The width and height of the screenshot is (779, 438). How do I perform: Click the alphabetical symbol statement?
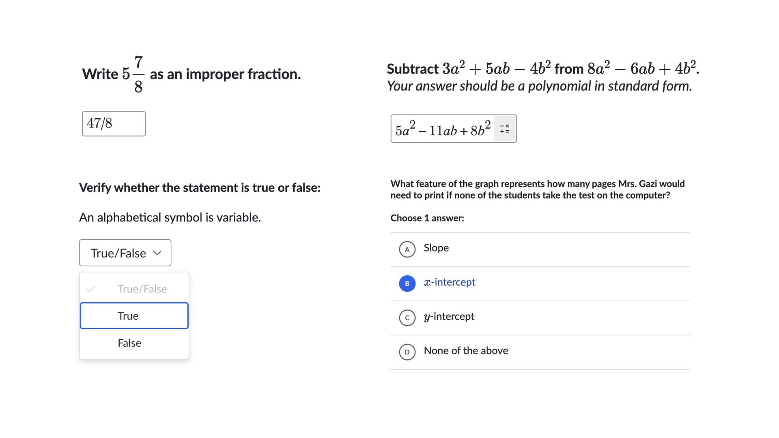(x=170, y=217)
